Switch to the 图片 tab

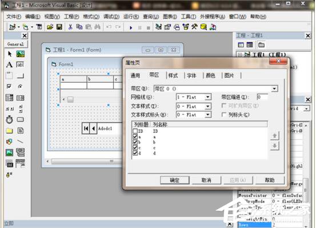[x=229, y=76]
